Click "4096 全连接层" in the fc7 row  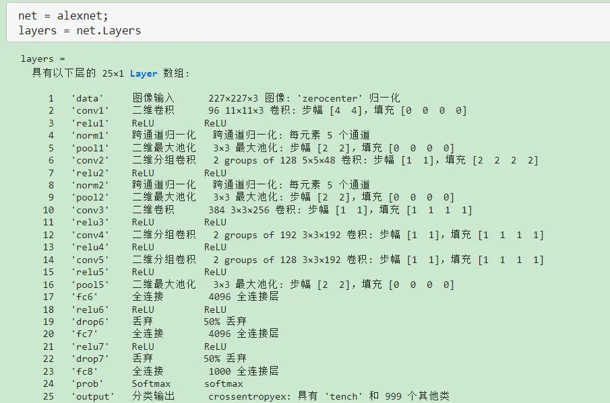pyautogui.click(x=243, y=334)
